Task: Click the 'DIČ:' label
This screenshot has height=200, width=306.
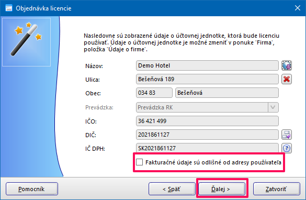Action: 90,135
